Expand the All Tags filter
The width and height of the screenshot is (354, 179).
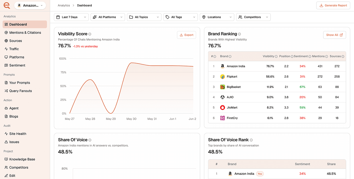click(181, 17)
